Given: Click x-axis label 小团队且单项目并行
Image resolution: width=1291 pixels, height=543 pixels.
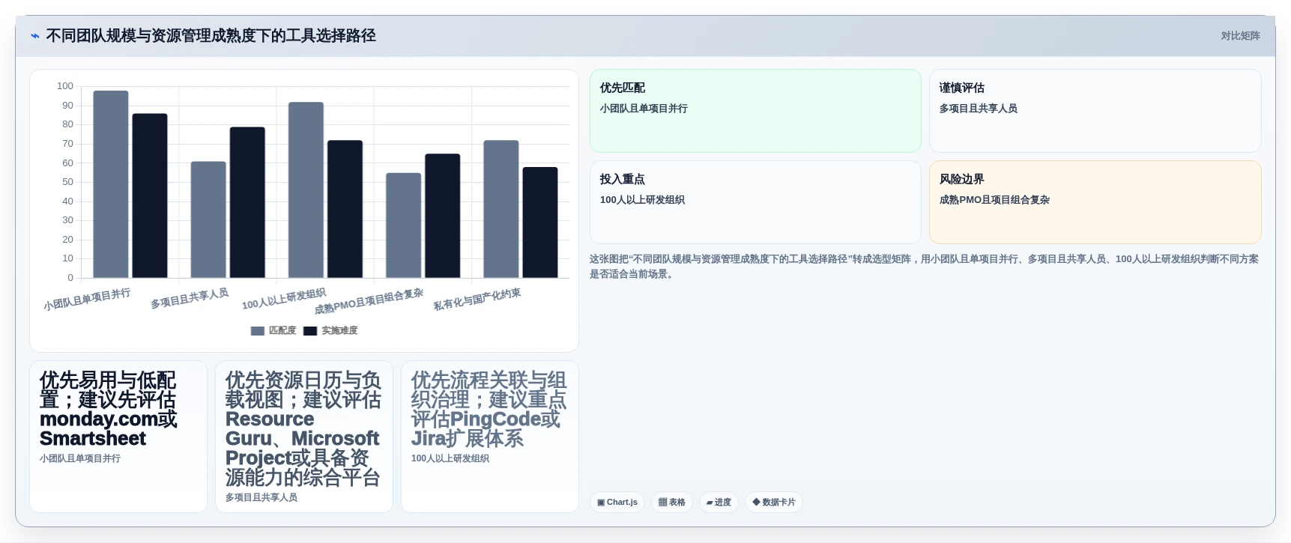Looking at the screenshot, I should click(x=87, y=300).
